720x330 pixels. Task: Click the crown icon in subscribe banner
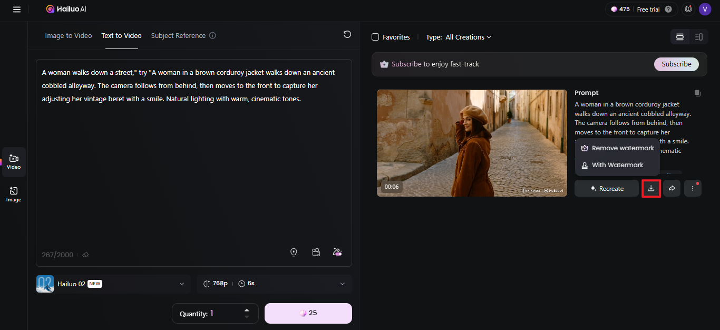coord(384,64)
